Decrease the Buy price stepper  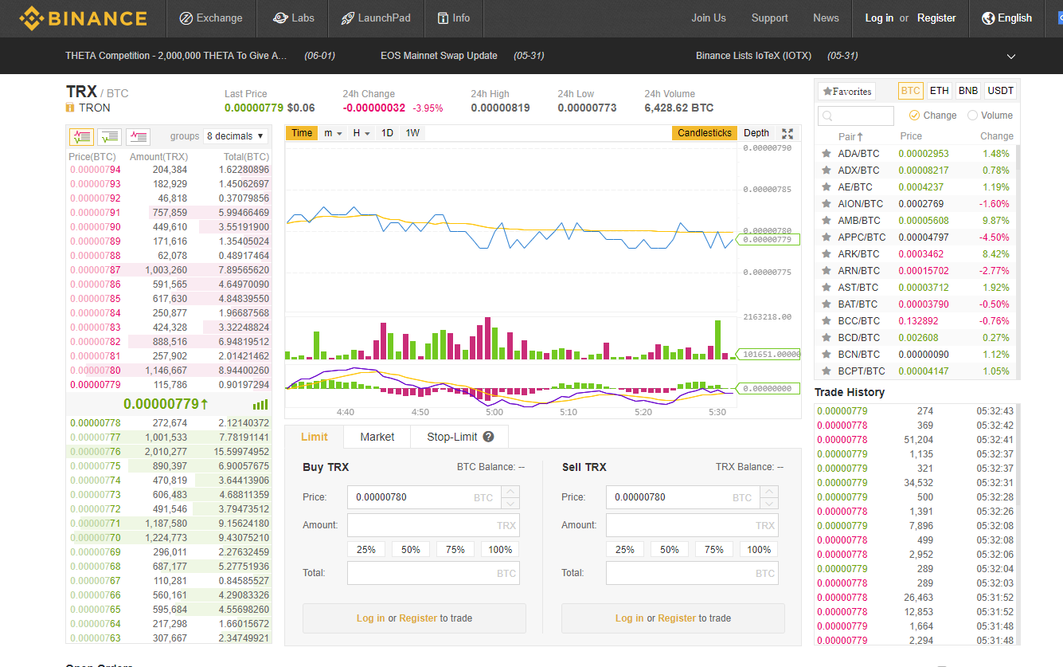pyautogui.click(x=511, y=504)
